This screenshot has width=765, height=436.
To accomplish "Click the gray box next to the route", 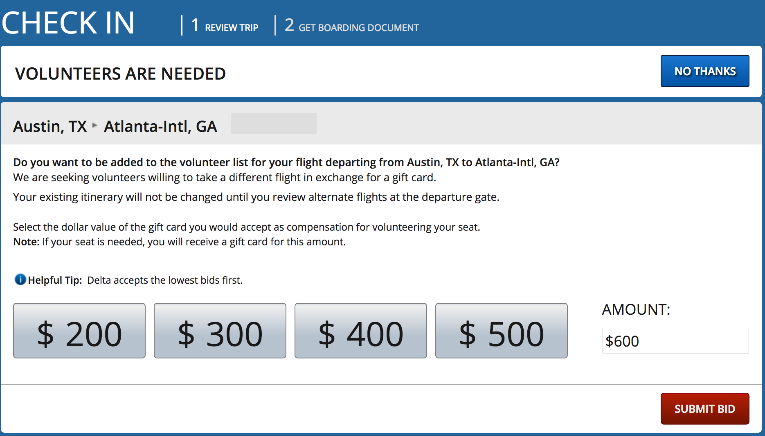I will coord(273,123).
